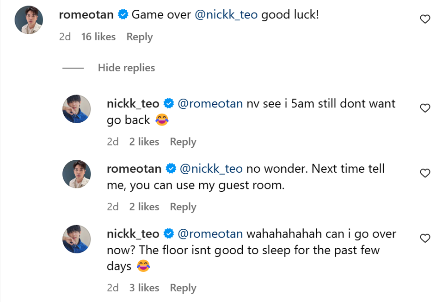442x302 pixels.
Task: Click the romeotan username on the top comment
Action: click(x=86, y=15)
